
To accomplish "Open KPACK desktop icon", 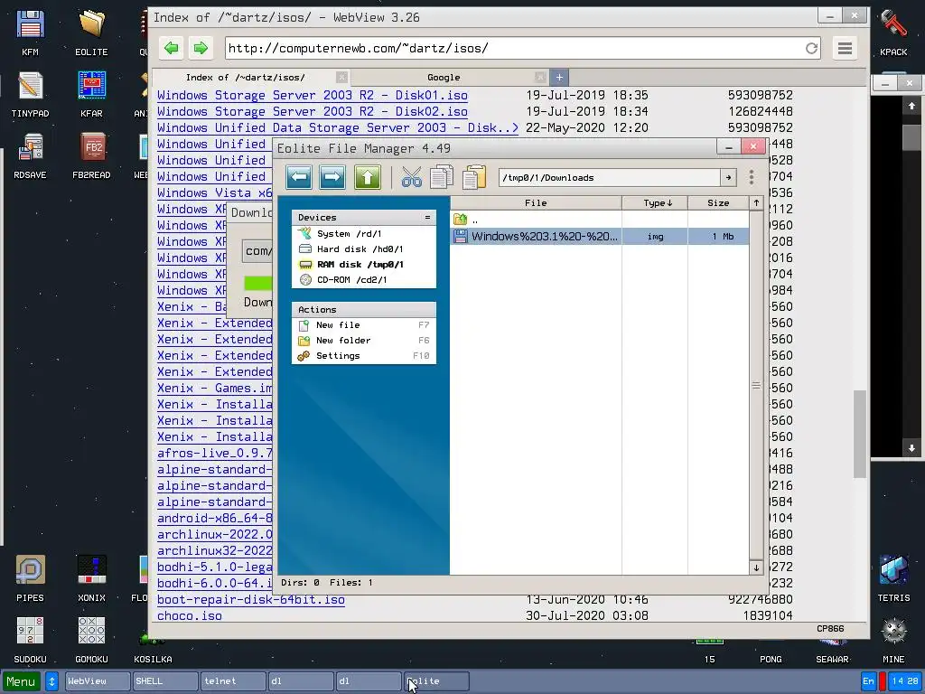I will 893,33.
